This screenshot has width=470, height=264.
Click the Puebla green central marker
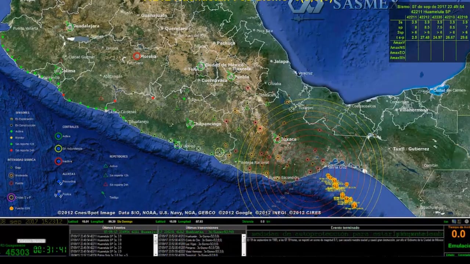click(231, 77)
